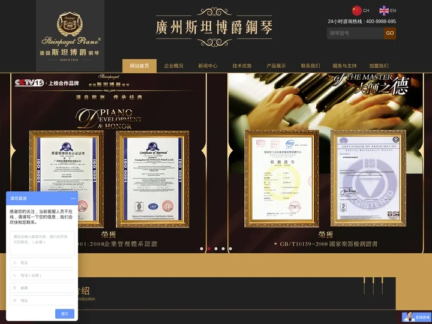432x324 pixels.
Task: Select the active red carousel dot
Action: (x=209, y=249)
